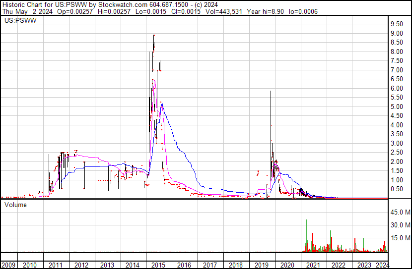This screenshot has height=269, width=412.
Task: Click the 2024 year label on timeline
Action: pyautogui.click(x=382, y=265)
